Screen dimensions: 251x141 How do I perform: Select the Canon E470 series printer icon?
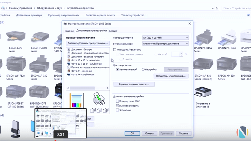16,36
